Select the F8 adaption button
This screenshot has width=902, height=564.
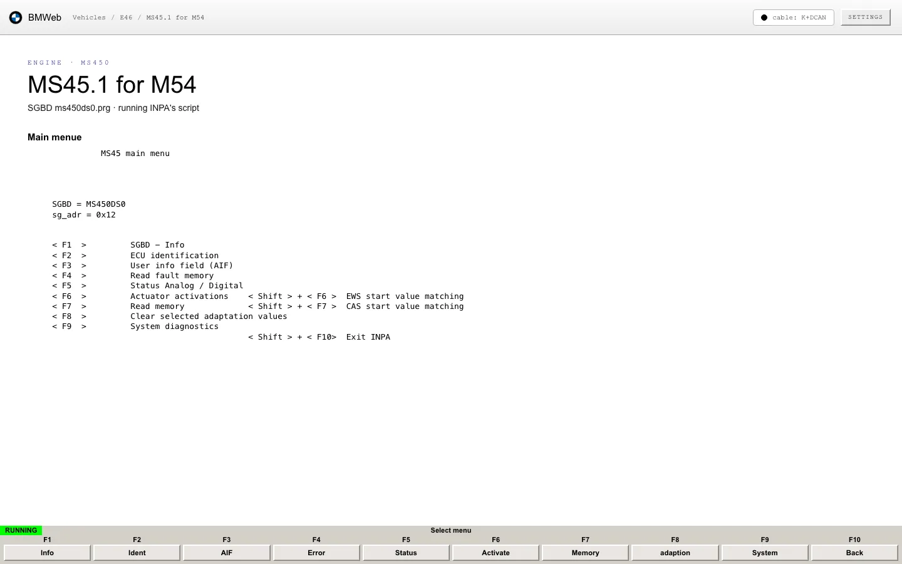point(675,553)
